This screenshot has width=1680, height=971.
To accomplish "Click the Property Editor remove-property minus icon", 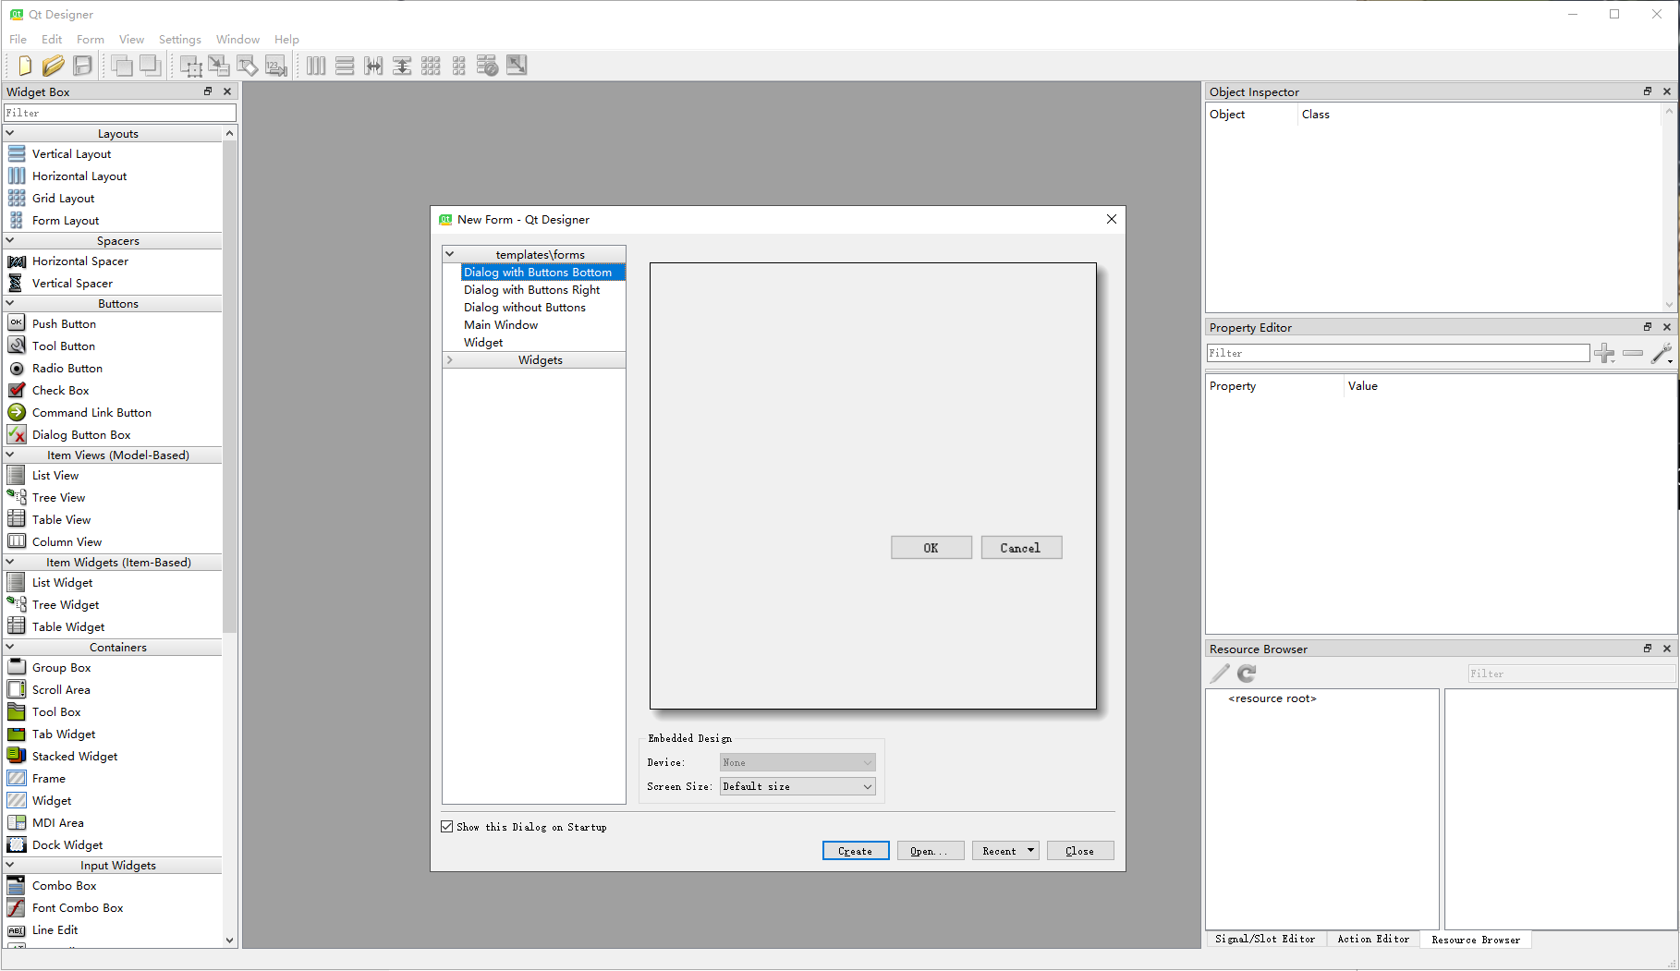I will (1633, 353).
